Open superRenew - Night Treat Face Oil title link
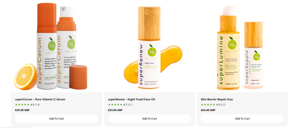Viewport: 298px width, 128px height. tap(132, 99)
